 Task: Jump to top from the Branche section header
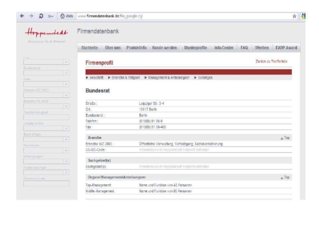284,137
